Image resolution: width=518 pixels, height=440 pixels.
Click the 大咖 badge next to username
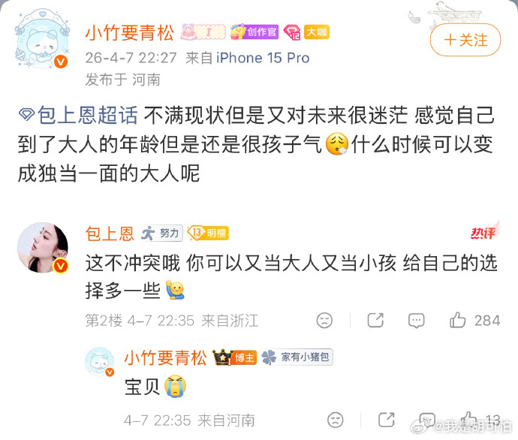click(317, 32)
